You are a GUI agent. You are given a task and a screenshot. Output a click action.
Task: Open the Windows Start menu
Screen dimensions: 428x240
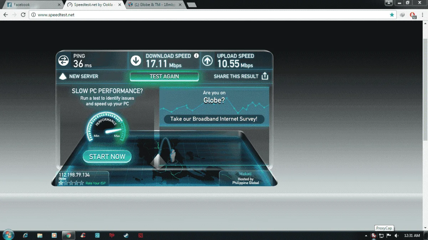[8, 235]
